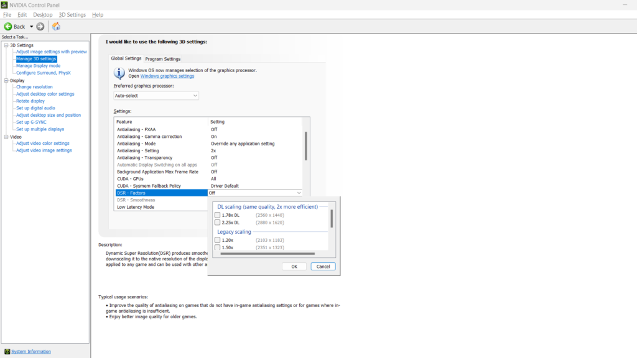Open Adjust image settings with preview
The height and width of the screenshot is (358, 637).
coord(50,52)
